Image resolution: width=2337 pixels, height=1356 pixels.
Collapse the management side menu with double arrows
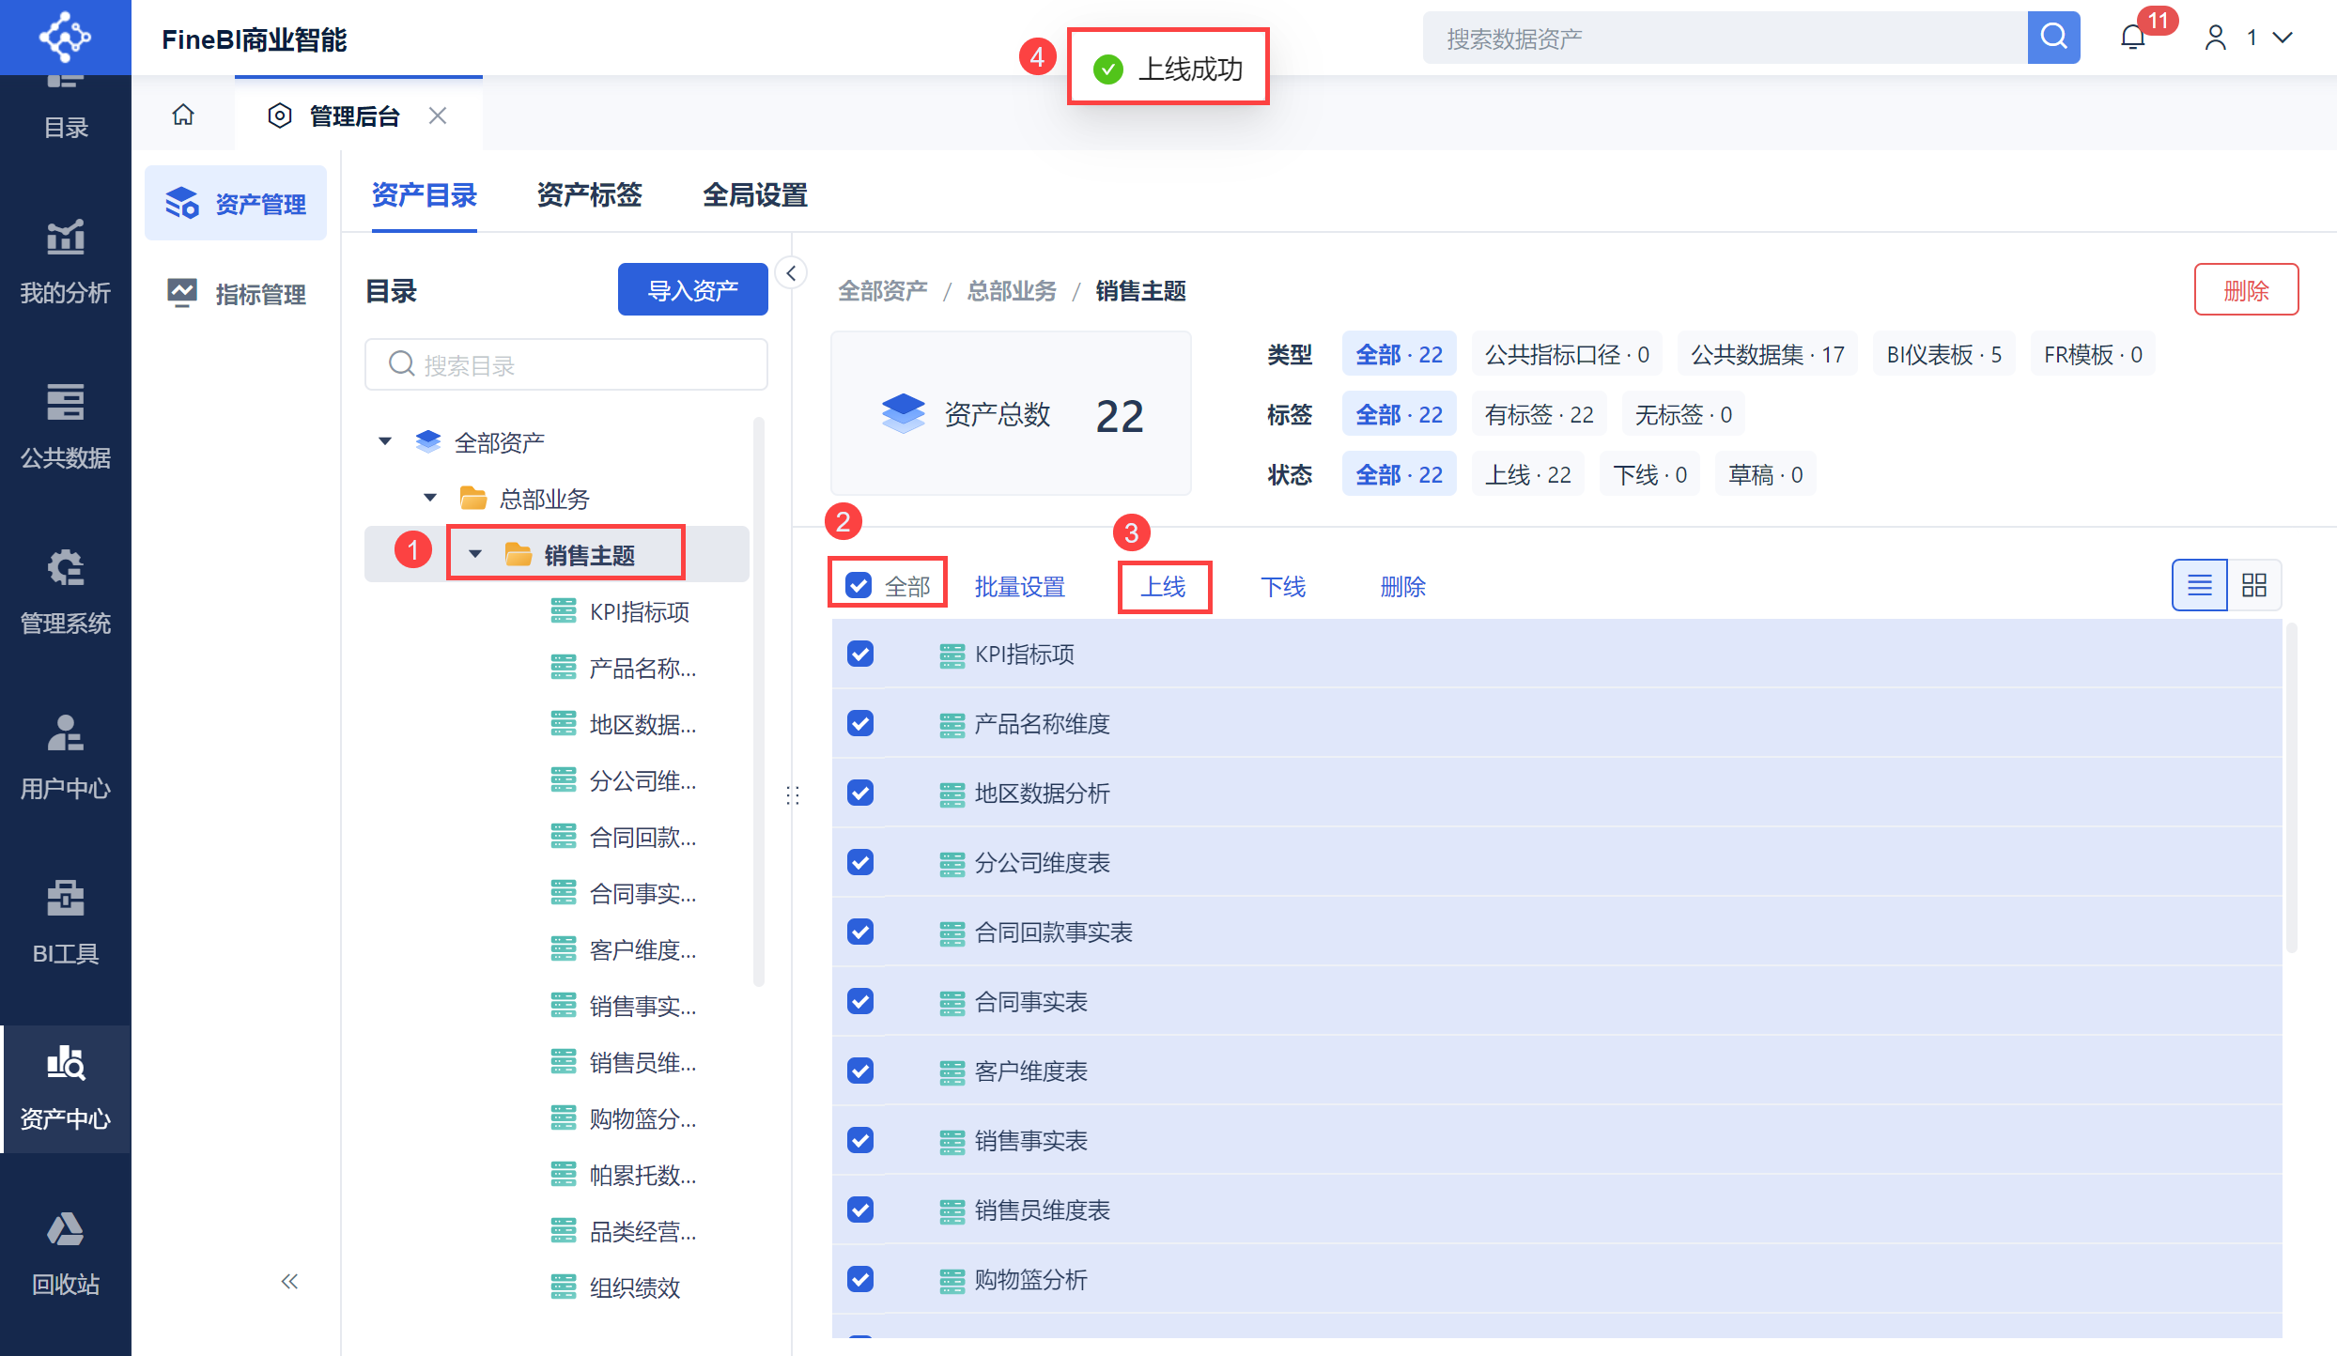pyautogui.click(x=289, y=1281)
